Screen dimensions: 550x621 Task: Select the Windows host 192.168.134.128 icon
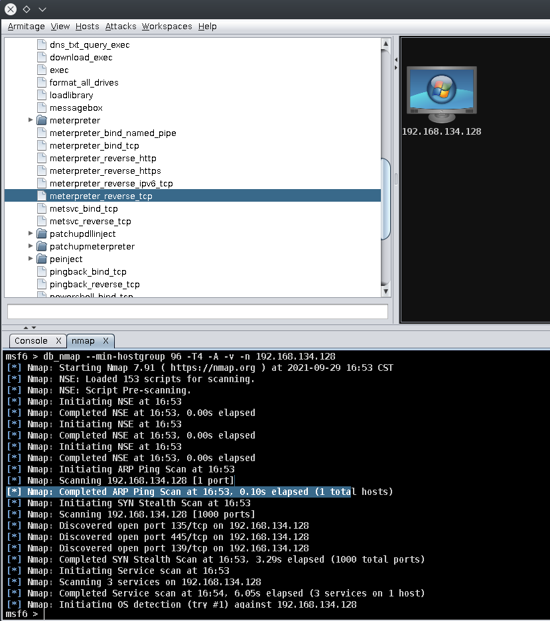(x=441, y=95)
